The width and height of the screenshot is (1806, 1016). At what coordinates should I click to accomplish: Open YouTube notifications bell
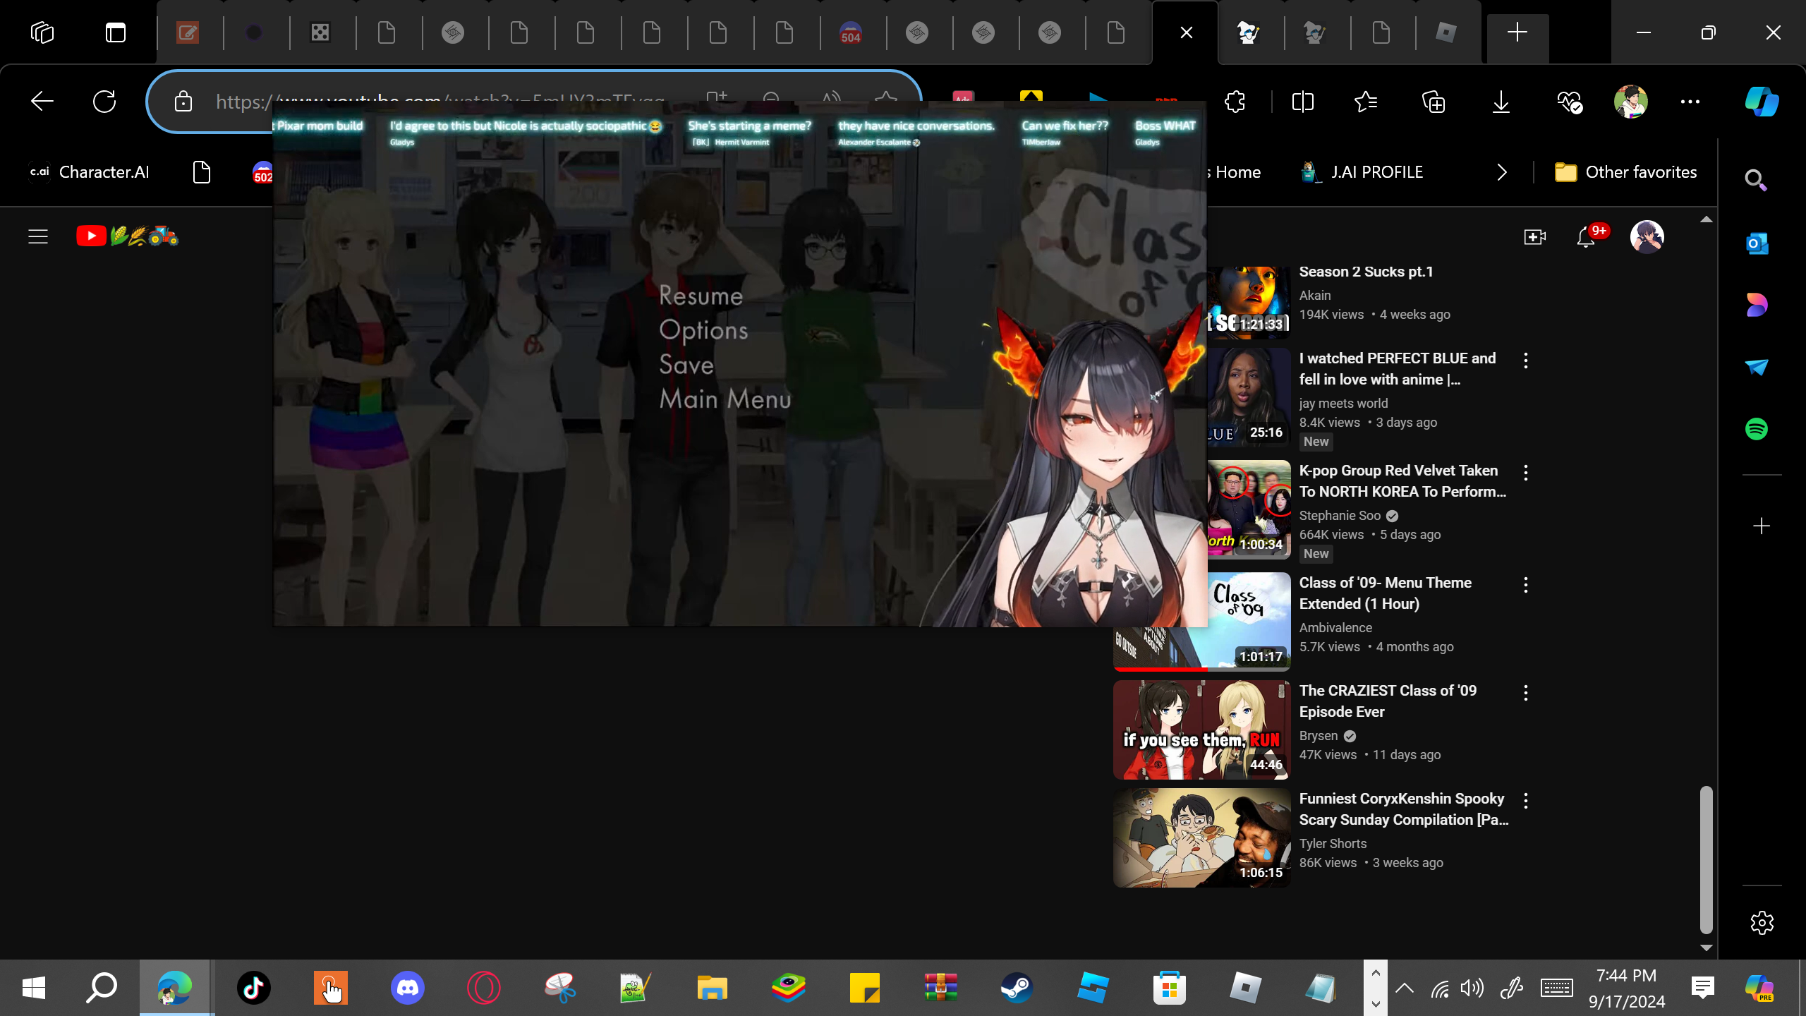[1586, 237]
